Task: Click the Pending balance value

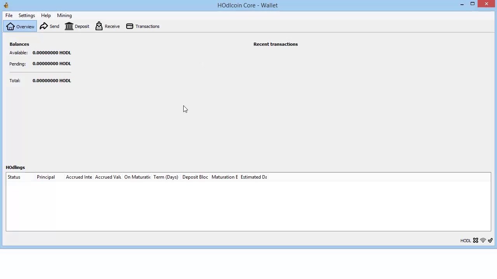Action: tap(52, 64)
